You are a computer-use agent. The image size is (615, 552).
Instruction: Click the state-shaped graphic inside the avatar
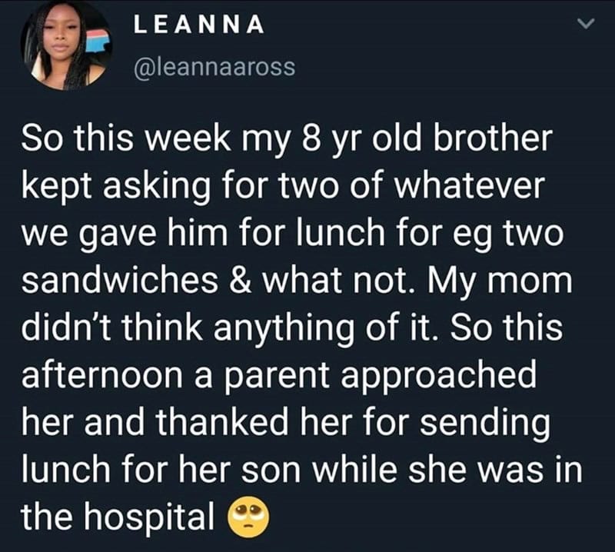click(98, 41)
